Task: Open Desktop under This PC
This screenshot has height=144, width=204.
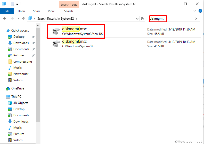Action: tap(19, 109)
